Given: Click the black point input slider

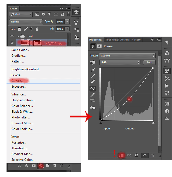Looking at the screenshot, I should [101, 123].
